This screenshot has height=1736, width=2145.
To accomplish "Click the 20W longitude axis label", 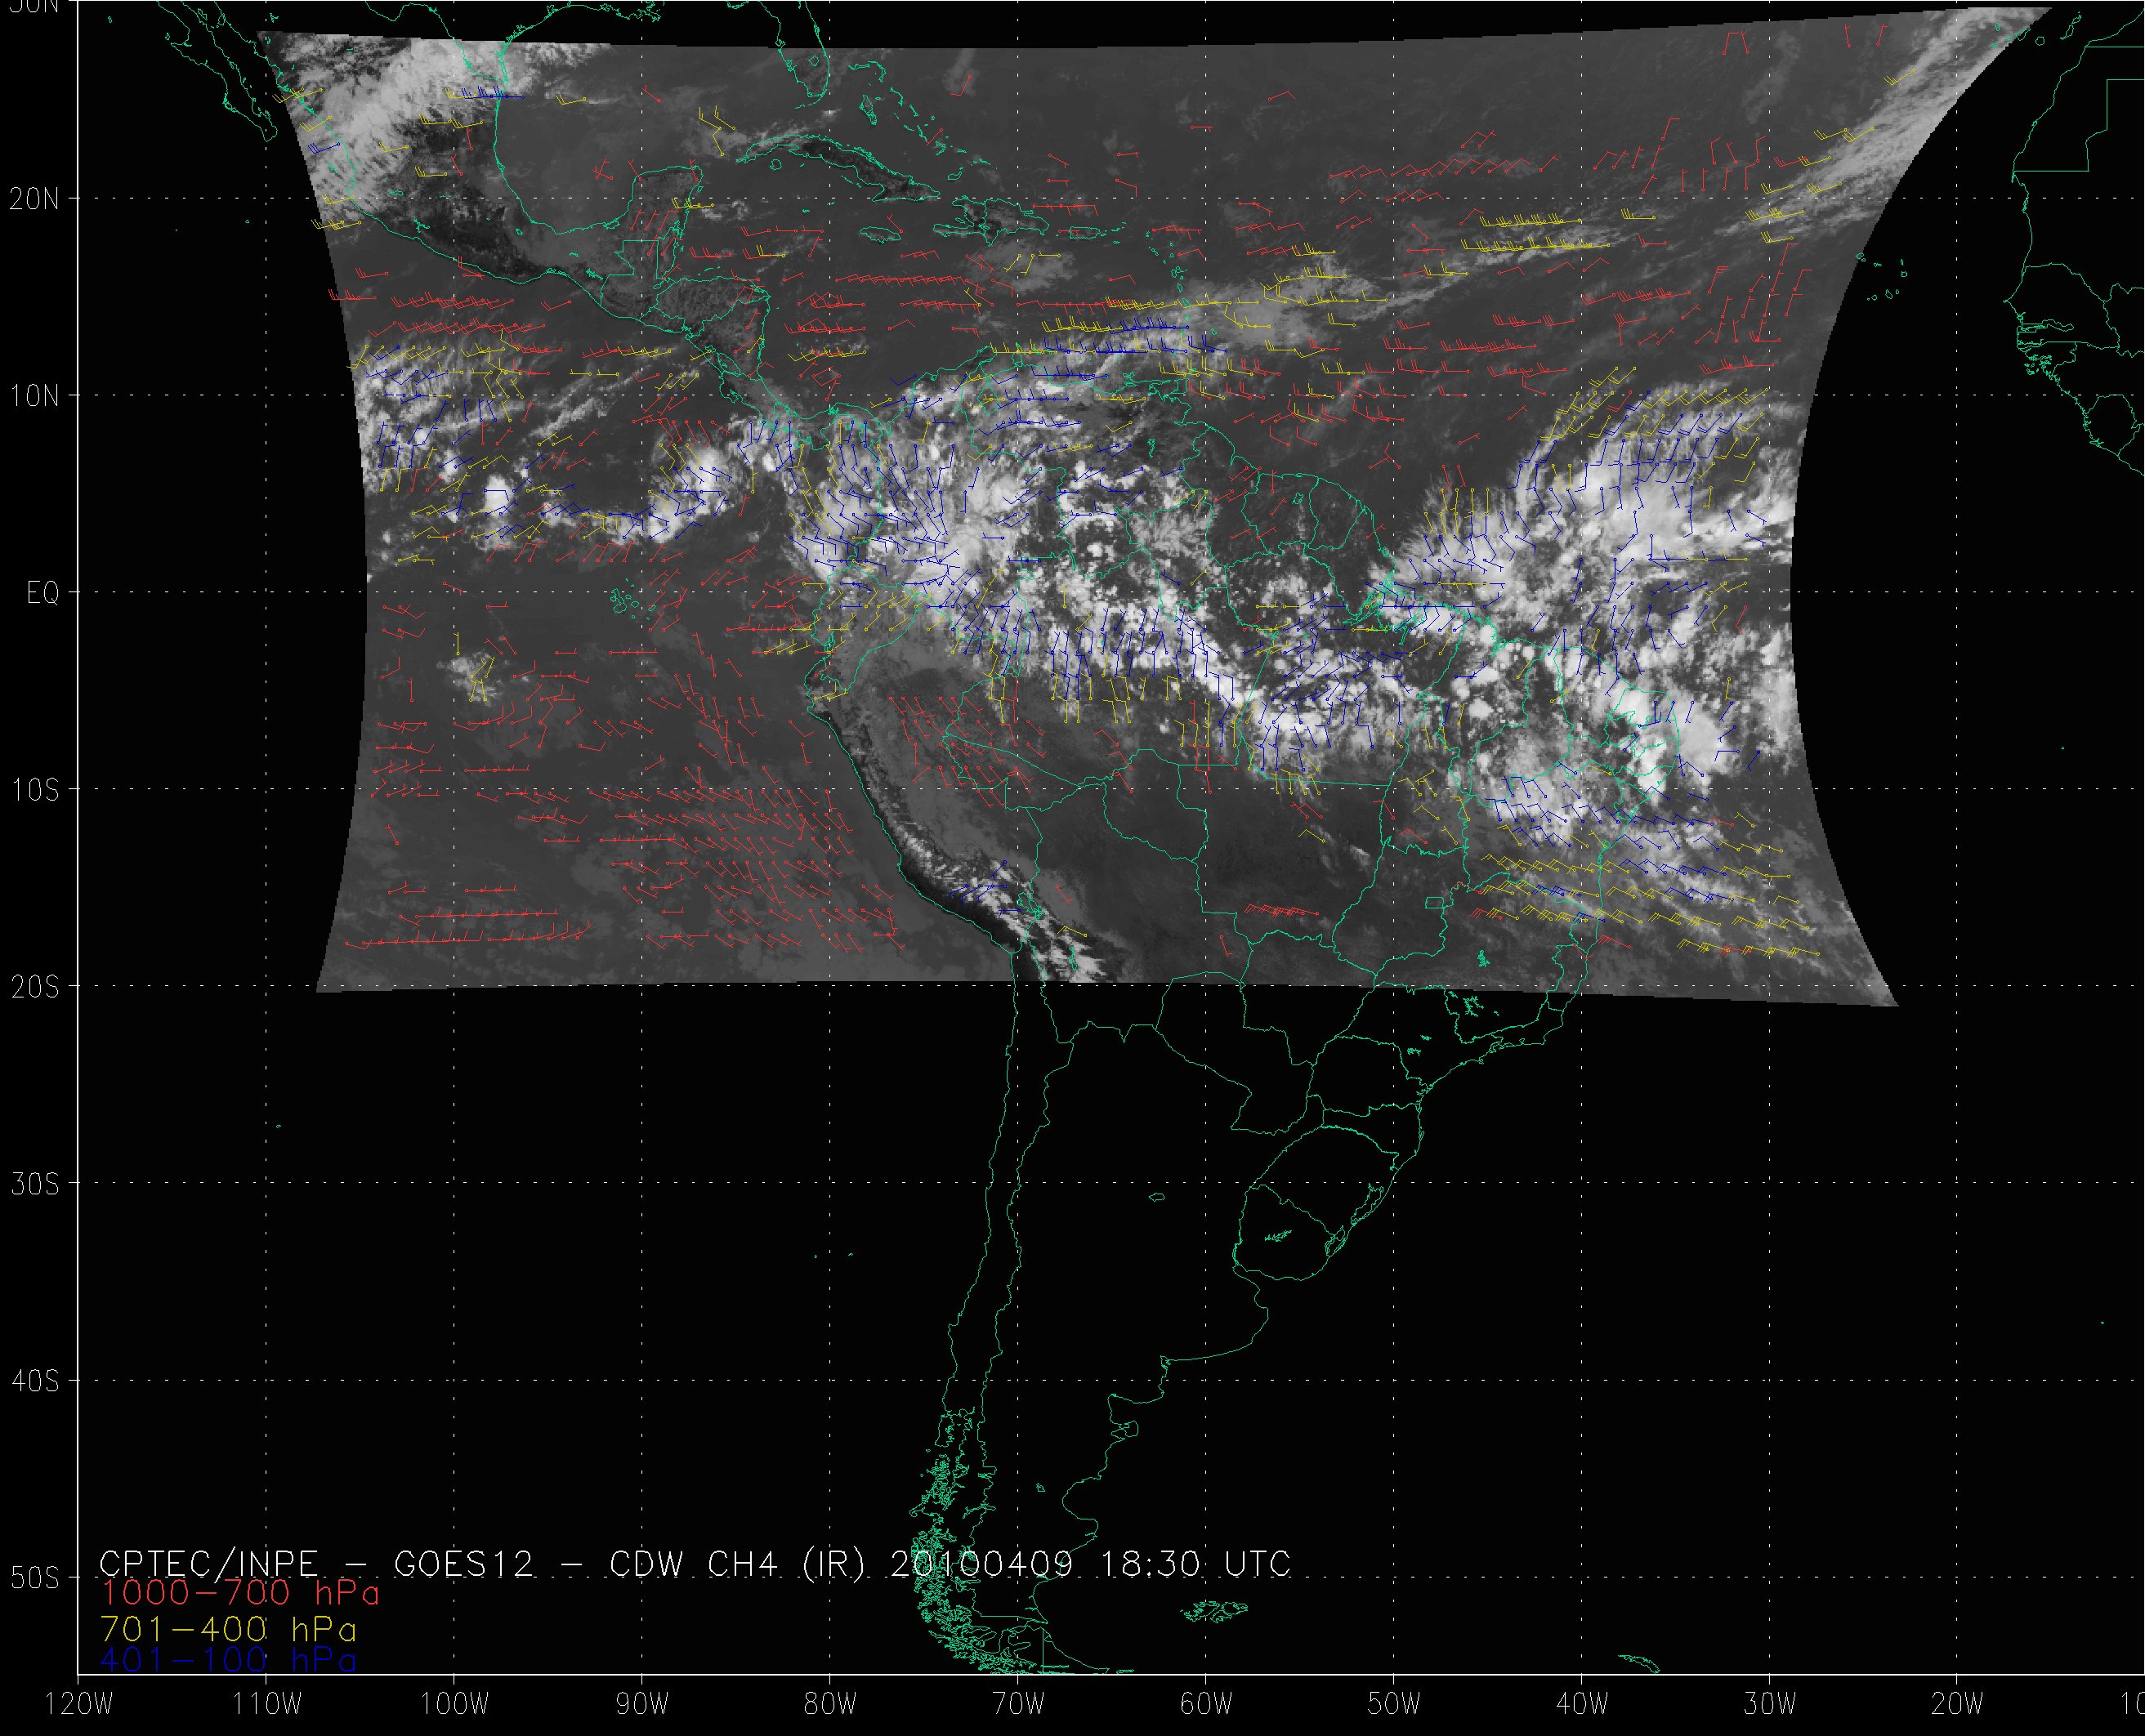I will pyautogui.click(x=1958, y=1705).
